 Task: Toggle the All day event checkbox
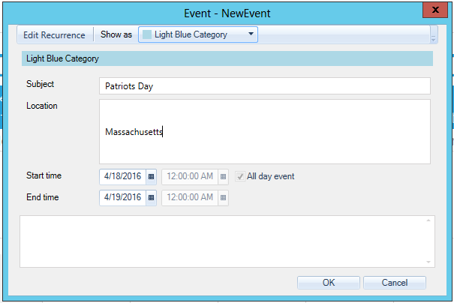pyautogui.click(x=240, y=176)
